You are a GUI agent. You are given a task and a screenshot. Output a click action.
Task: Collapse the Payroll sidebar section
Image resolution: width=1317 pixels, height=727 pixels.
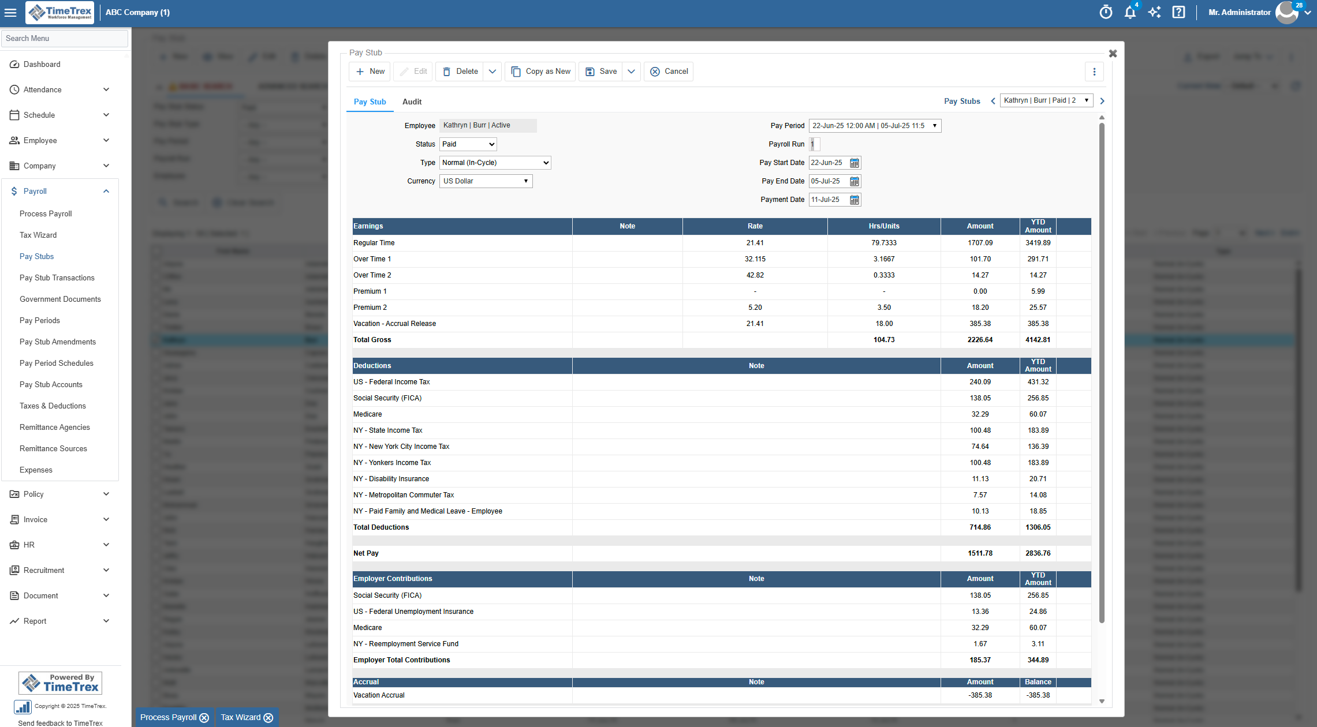(106, 191)
